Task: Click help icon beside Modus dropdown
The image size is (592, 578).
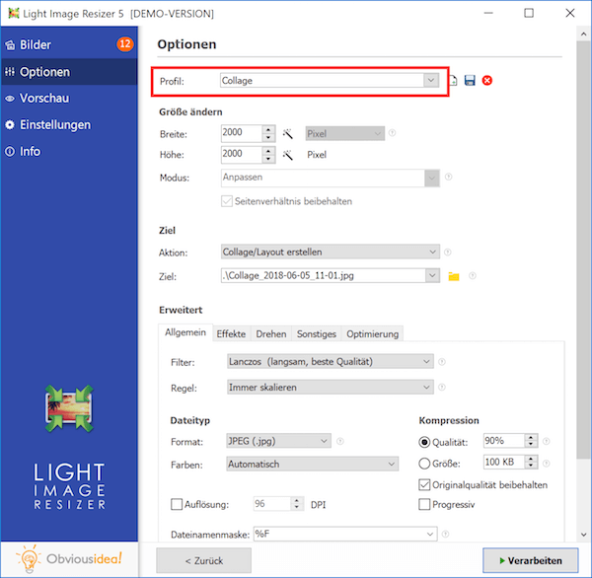Action: (449, 177)
